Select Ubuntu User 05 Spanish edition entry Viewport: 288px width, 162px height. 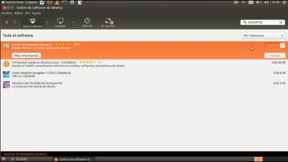click(144, 85)
